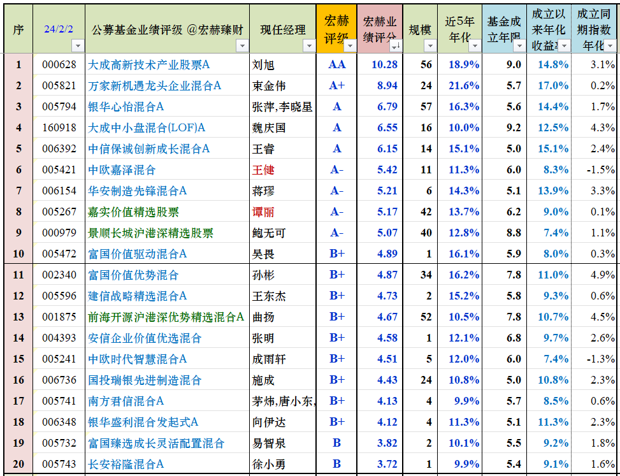620x476 pixels.
Task: Select score cell 3.72
Action: point(380,464)
